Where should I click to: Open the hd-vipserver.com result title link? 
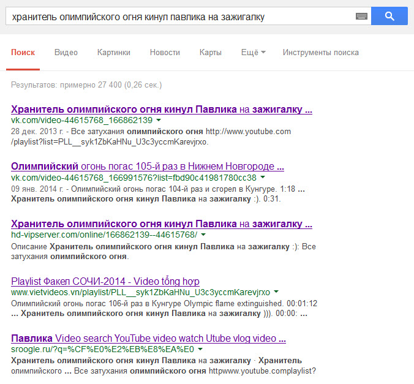(x=162, y=224)
